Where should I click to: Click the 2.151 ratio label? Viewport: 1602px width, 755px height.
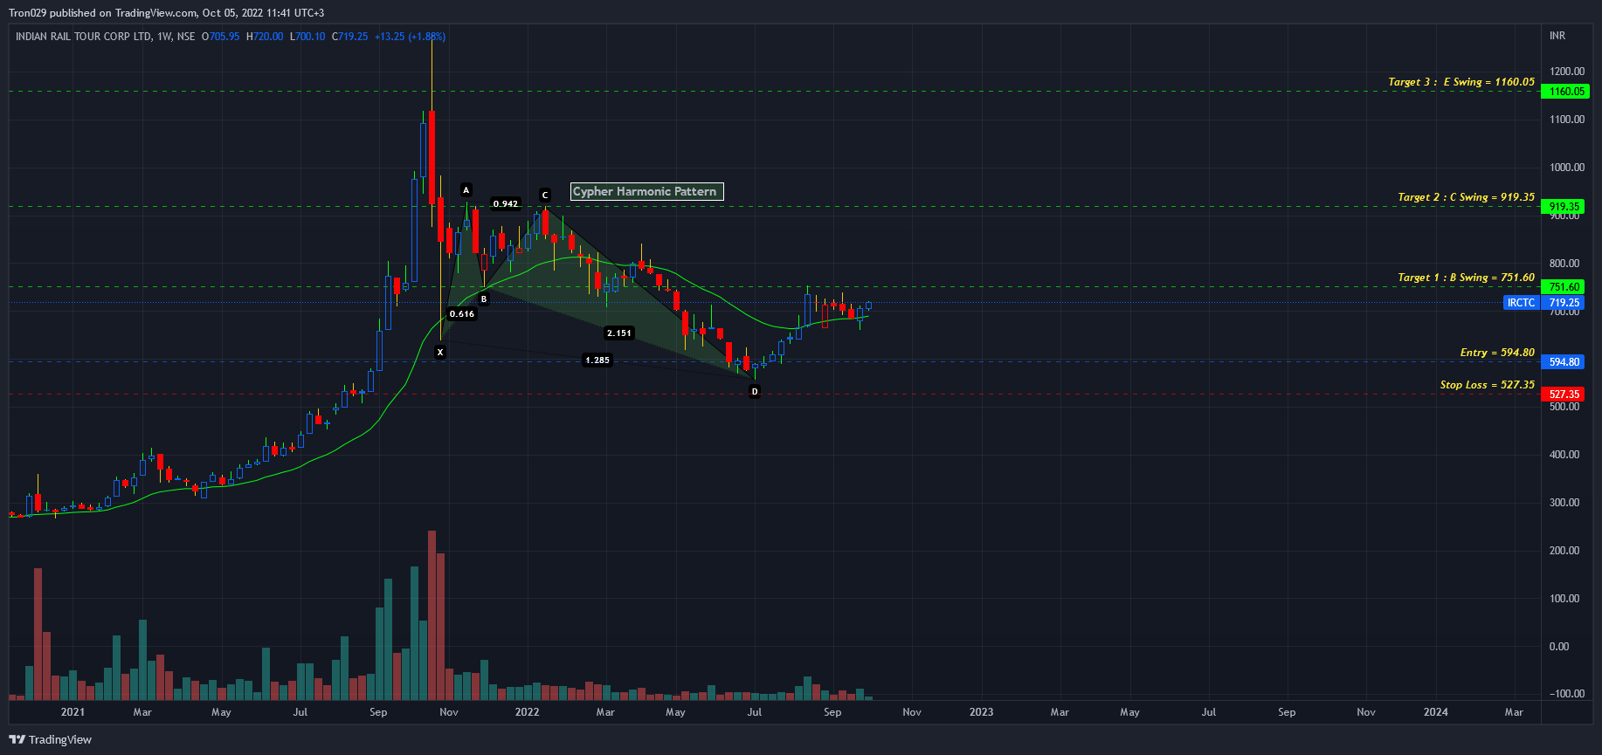[x=619, y=333]
